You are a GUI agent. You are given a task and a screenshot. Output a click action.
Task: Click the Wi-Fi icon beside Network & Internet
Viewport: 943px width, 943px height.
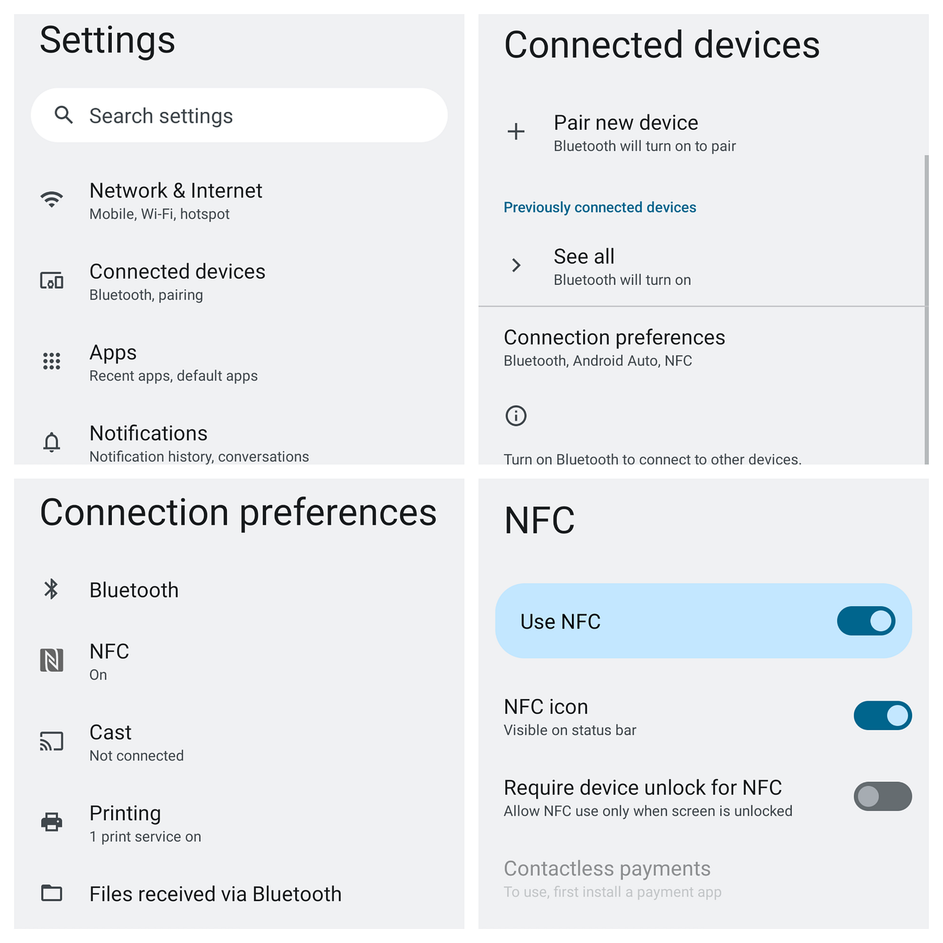coord(52,199)
